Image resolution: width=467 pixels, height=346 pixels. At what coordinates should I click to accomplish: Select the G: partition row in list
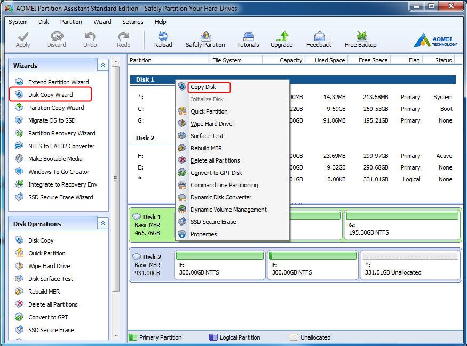point(293,120)
